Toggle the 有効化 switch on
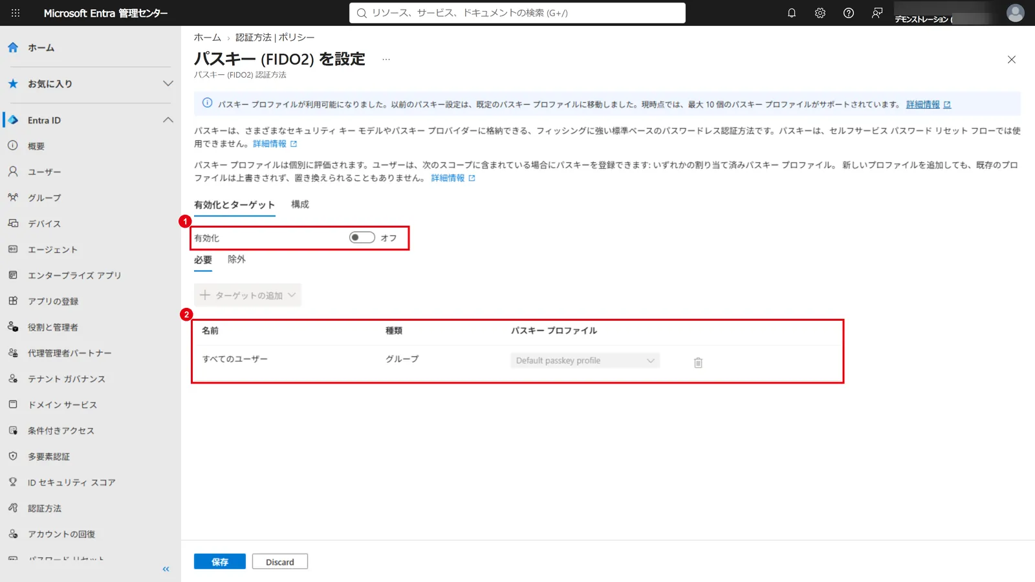Image resolution: width=1035 pixels, height=582 pixels. 362,237
